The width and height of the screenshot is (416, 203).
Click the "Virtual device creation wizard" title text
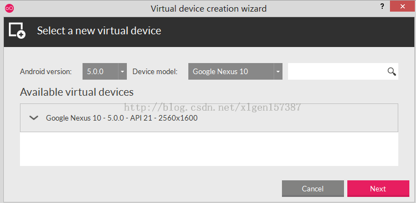coord(208,9)
